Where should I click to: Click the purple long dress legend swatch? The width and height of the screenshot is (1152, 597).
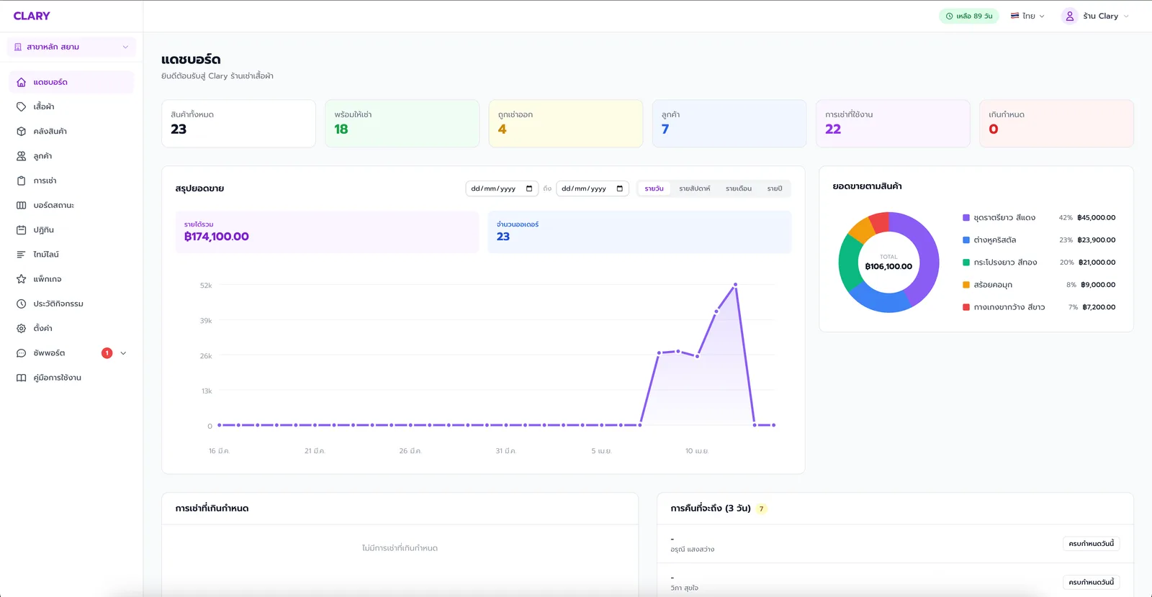tap(966, 217)
